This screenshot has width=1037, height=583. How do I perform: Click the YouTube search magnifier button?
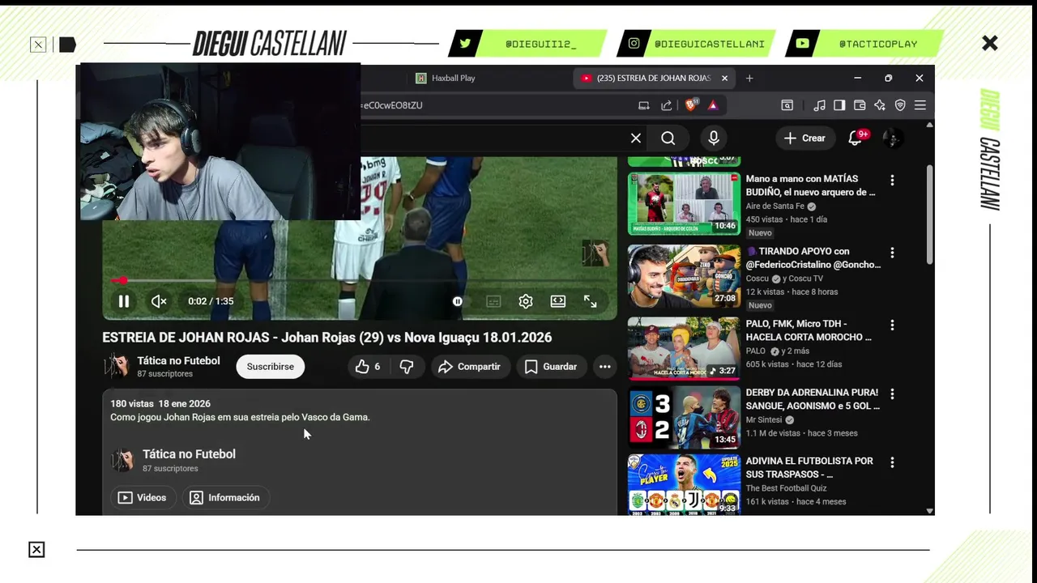pos(668,138)
